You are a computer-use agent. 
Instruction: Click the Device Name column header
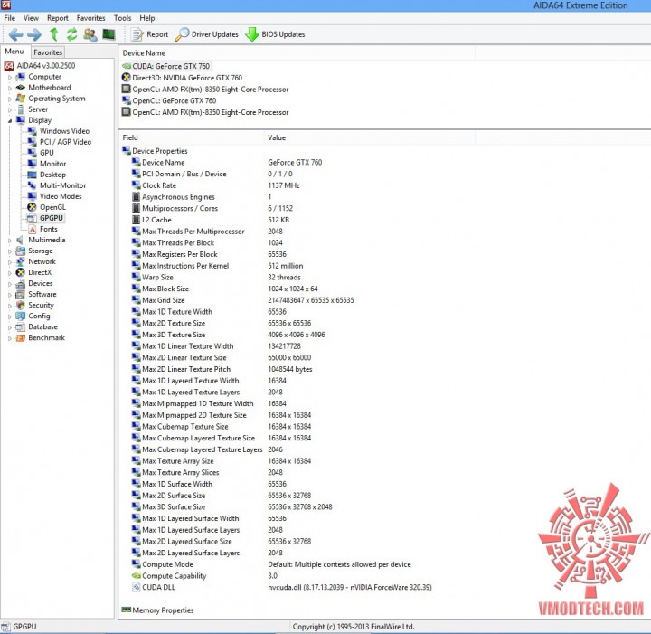tap(297, 52)
